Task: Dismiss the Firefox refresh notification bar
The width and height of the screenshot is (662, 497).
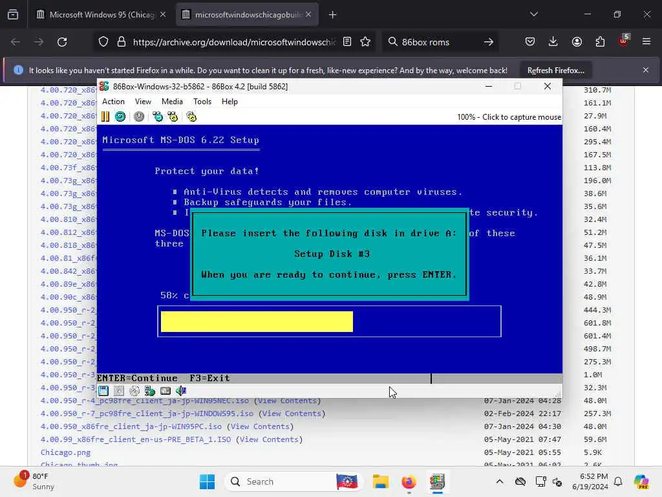Action: (646, 70)
